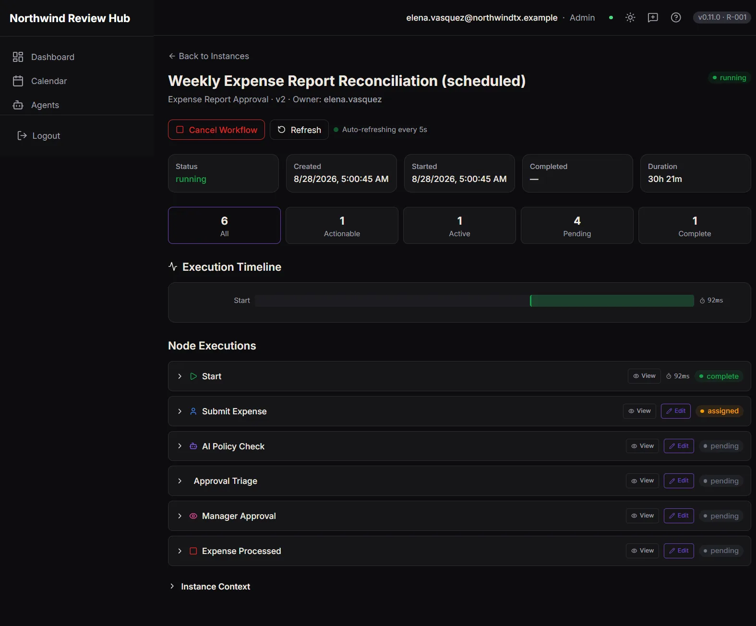Click the pending badge on Manager Approval
The width and height of the screenshot is (756, 626).
pyautogui.click(x=721, y=516)
